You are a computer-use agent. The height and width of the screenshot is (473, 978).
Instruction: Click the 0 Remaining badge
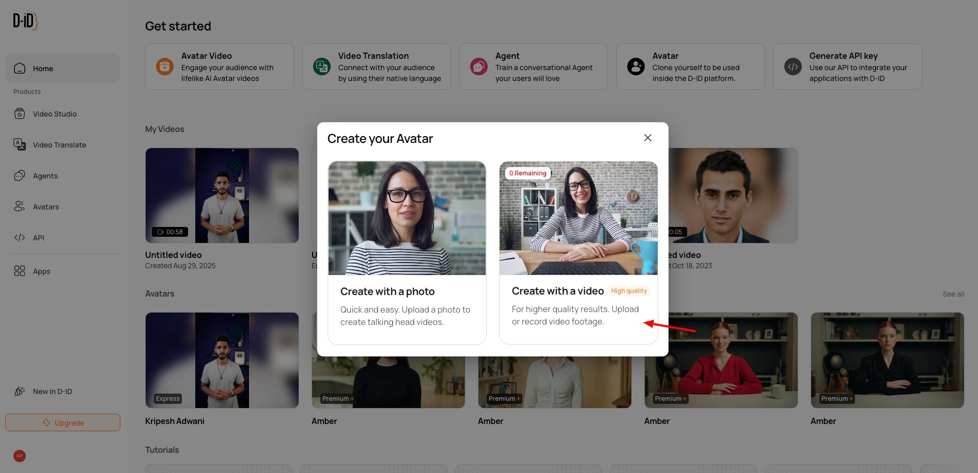[527, 173]
